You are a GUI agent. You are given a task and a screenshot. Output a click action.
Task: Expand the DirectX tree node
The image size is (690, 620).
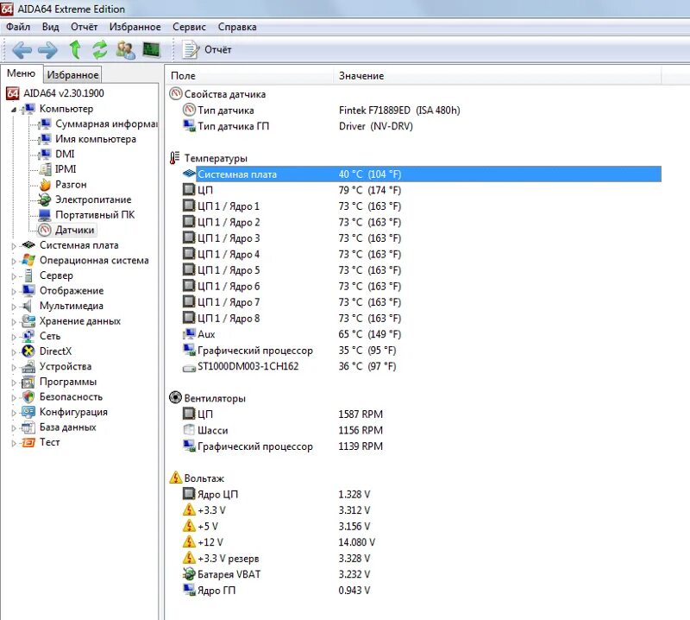pyautogui.click(x=14, y=352)
